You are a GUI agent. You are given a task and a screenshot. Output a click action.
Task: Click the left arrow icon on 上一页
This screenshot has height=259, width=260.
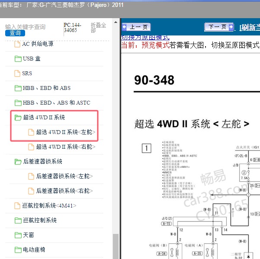pos(124,27)
